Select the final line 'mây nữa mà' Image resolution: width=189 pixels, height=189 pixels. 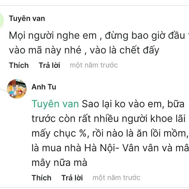click(x=59, y=163)
